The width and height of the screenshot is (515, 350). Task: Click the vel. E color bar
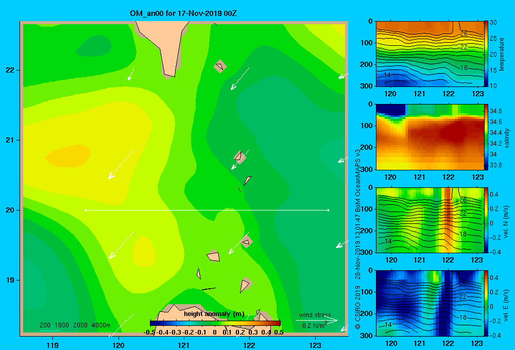tap(486, 303)
